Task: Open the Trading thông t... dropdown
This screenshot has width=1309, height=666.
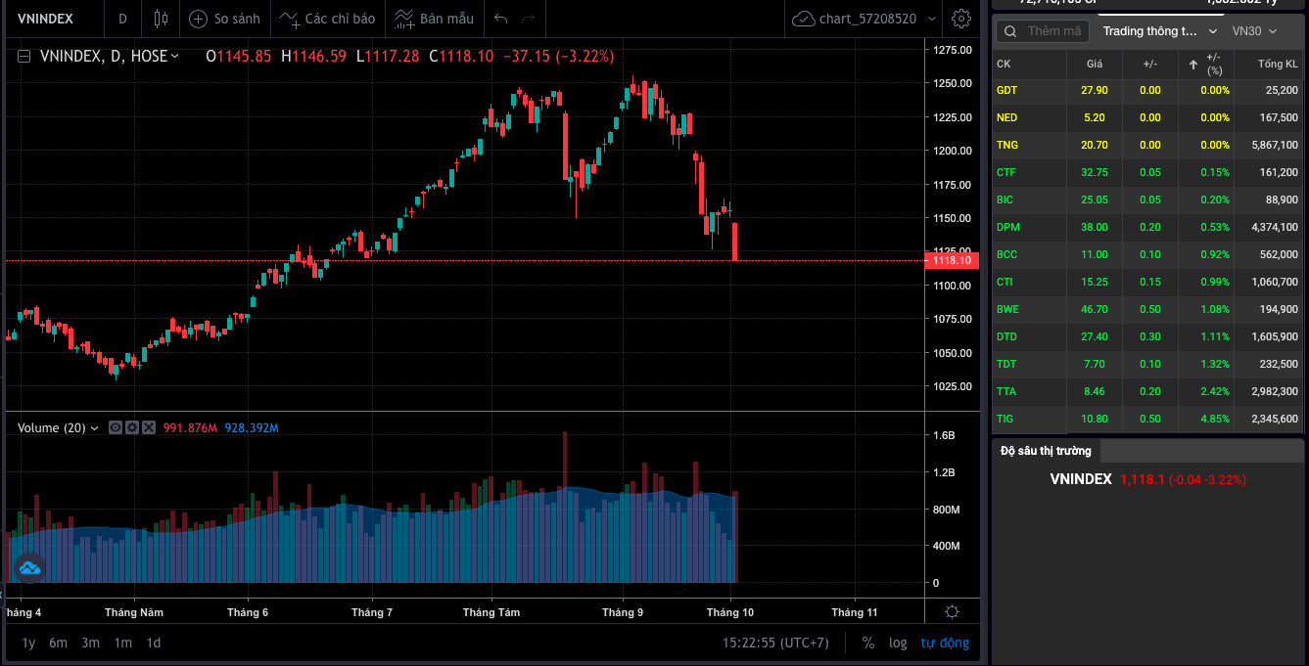Action: [x=1159, y=31]
